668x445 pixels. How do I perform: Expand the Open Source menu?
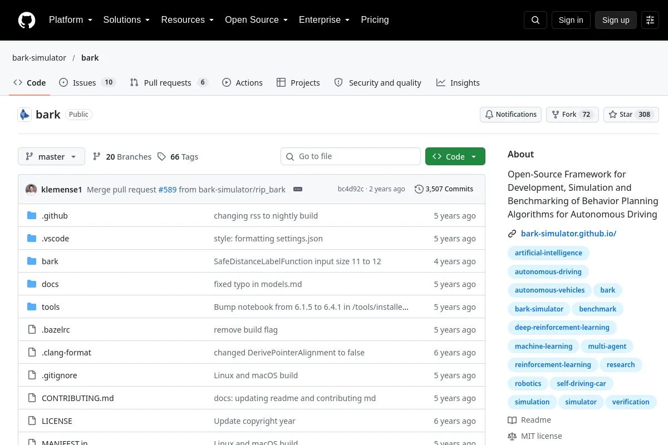pos(256,20)
